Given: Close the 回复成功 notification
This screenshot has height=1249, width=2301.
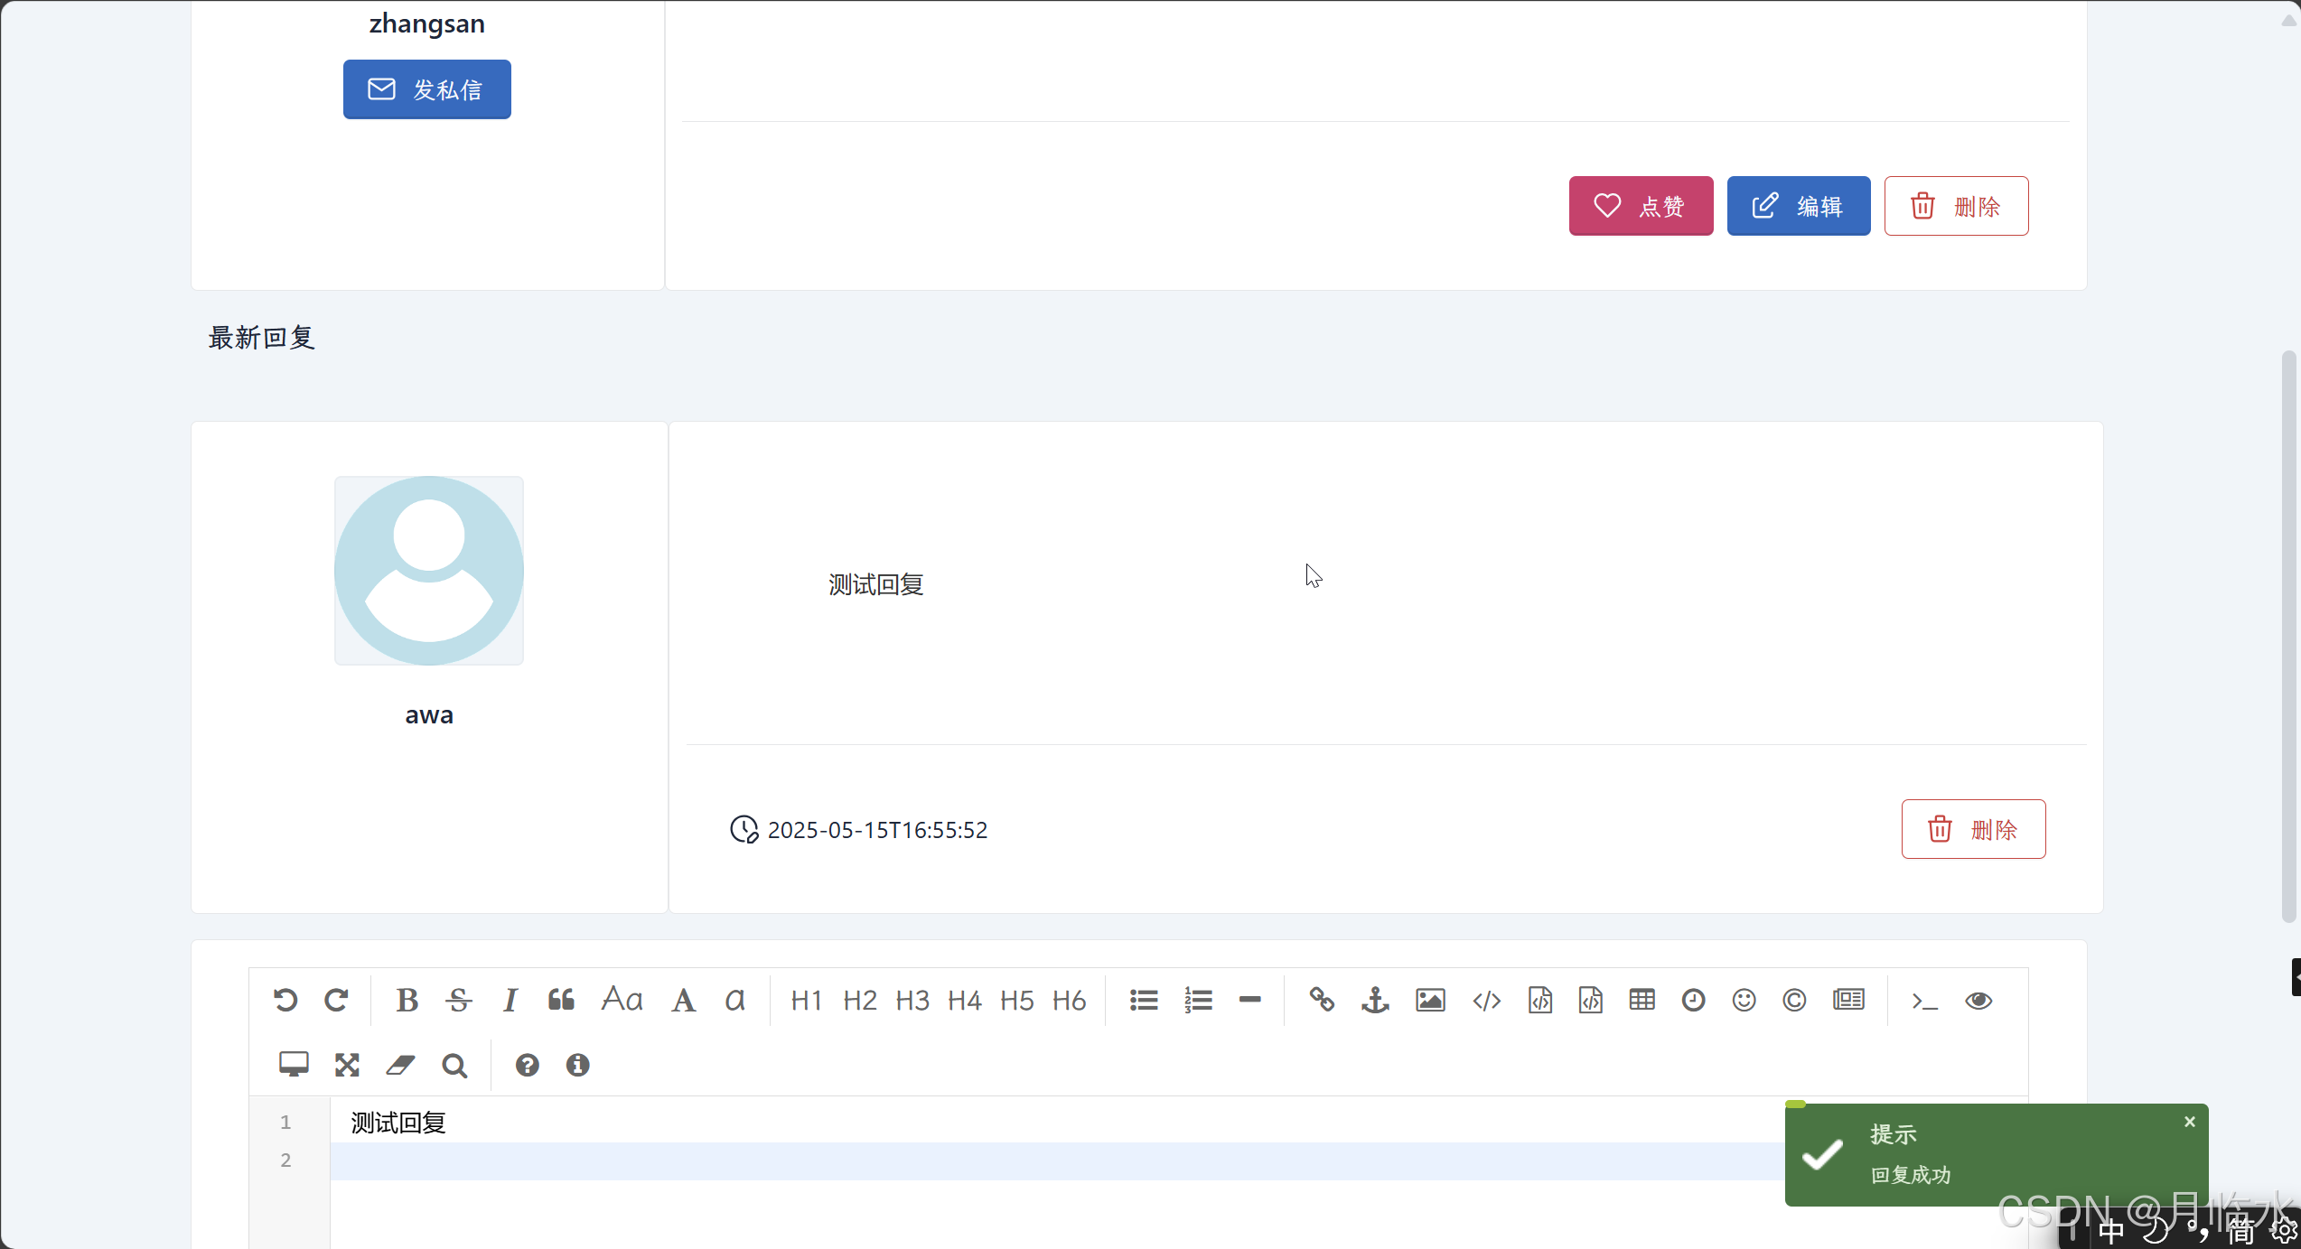Looking at the screenshot, I should click(2189, 1122).
